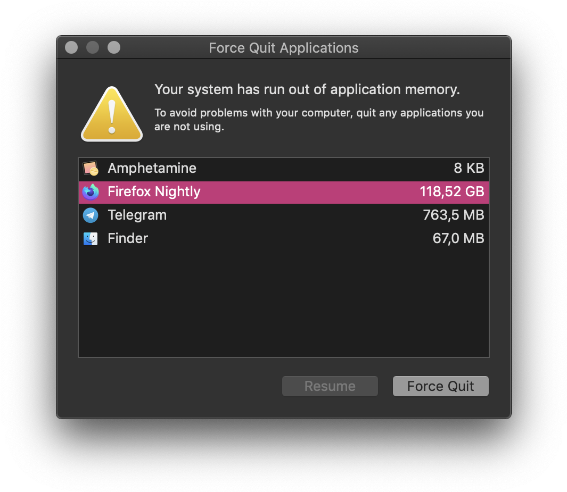
Task: Click the window zoom button
Action: pos(114,47)
